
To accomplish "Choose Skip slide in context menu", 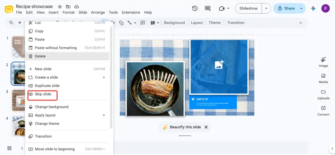I will point(67,94).
